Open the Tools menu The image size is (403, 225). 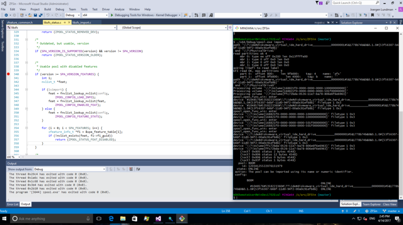point(84,10)
